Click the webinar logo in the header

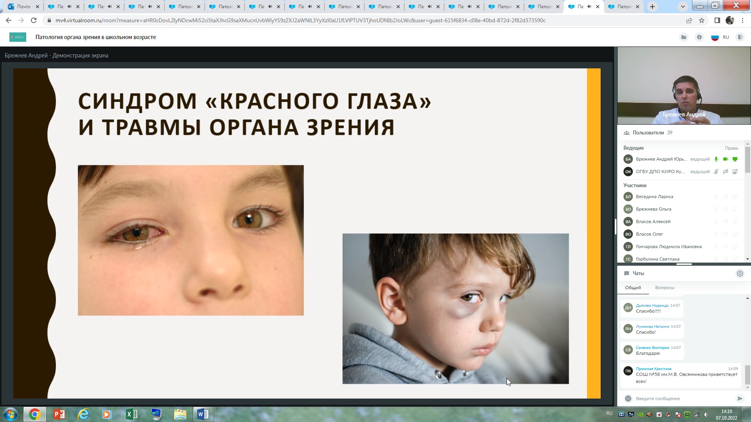(x=18, y=37)
